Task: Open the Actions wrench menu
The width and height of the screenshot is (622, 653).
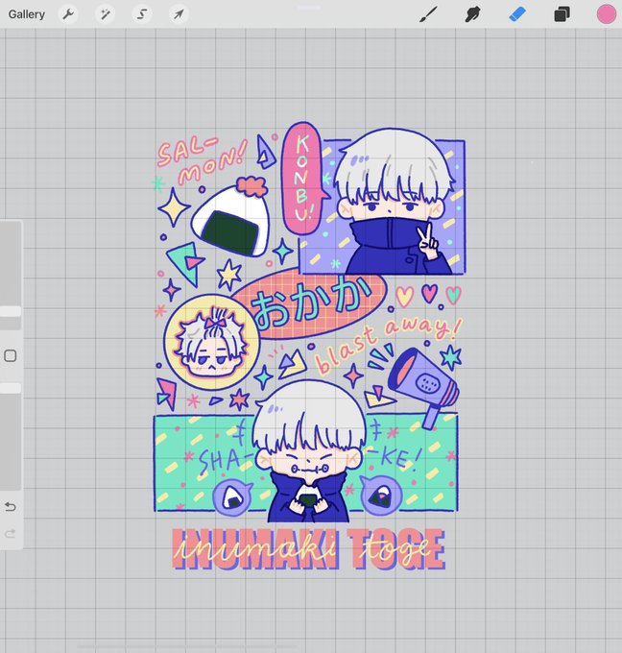Action: click(x=68, y=14)
